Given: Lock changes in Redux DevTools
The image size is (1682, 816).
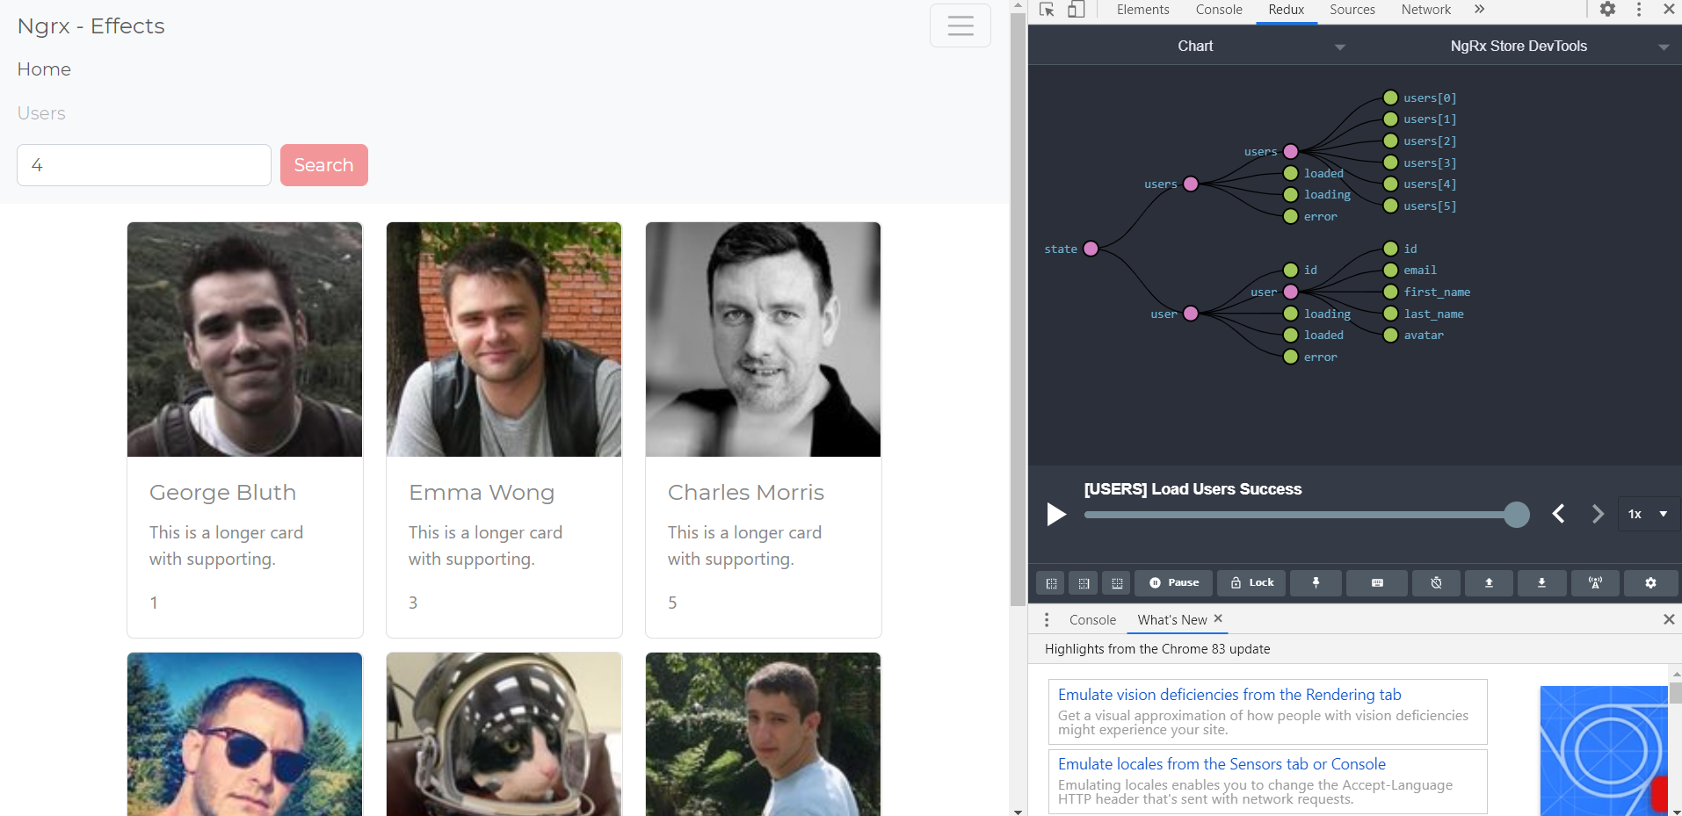Looking at the screenshot, I should [x=1252, y=583].
